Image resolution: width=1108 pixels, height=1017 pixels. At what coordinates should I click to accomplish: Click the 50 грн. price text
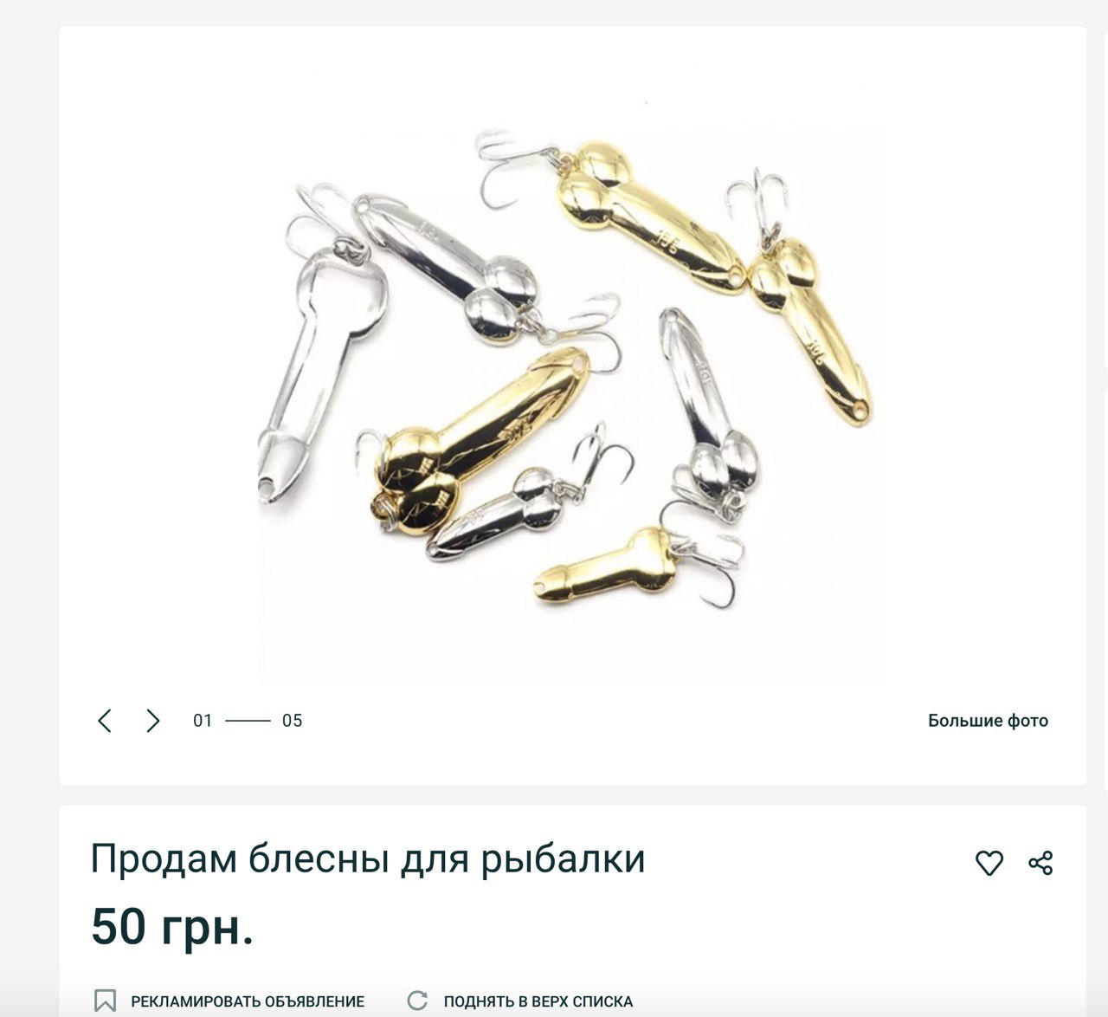[172, 926]
